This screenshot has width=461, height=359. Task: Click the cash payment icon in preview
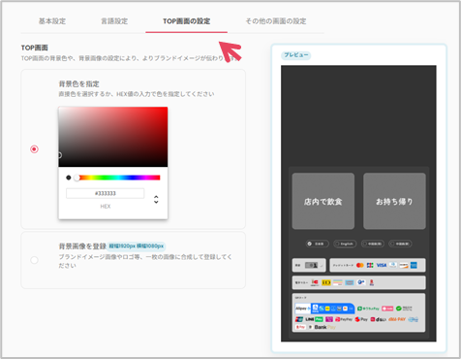(x=311, y=265)
